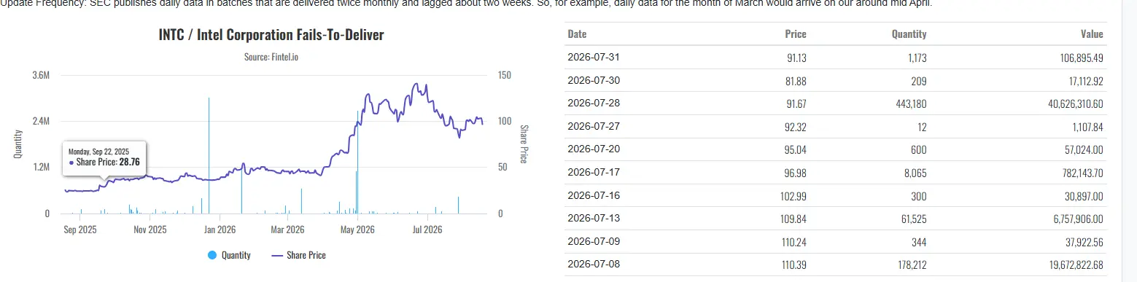Click the share price peak near Jul 2026
The width and height of the screenshot is (1137, 282).
point(416,86)
